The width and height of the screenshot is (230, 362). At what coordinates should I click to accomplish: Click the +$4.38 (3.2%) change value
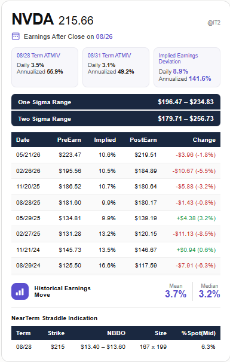(196, 218)
